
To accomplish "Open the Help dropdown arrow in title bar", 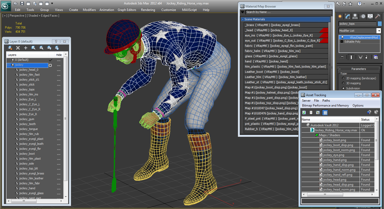I will (364, 4).
